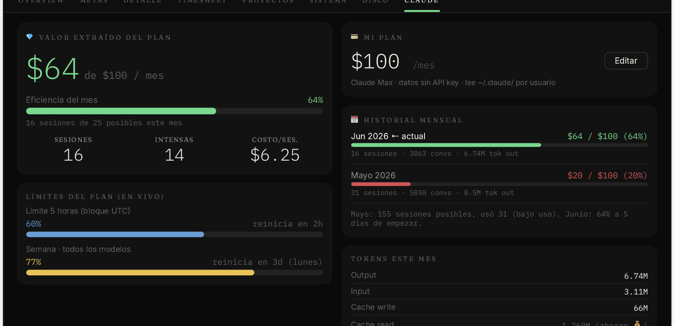Select the Disco tab
Viewport: 674px width, 326px height.
tap(376, 1)
